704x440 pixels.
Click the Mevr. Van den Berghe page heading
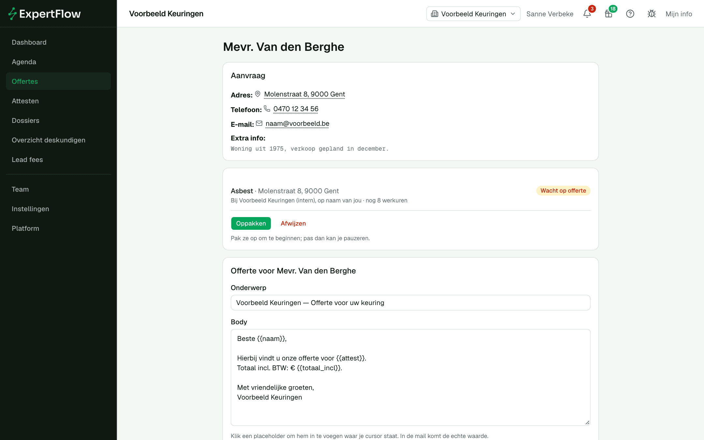coord(284,47)
